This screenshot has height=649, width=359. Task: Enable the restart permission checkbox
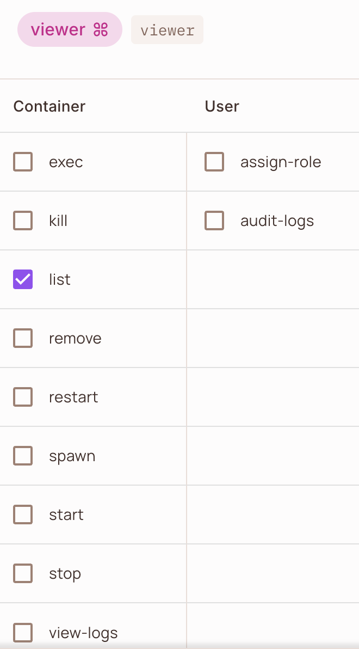(23, 396)
